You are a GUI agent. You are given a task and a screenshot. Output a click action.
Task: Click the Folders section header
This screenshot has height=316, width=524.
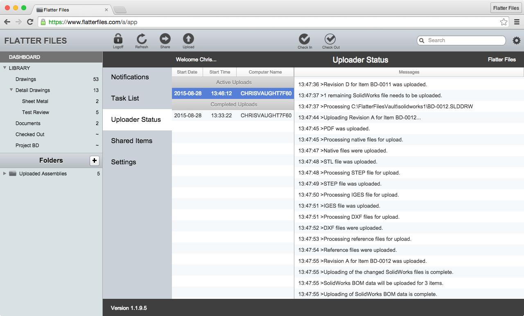[51, 160]
